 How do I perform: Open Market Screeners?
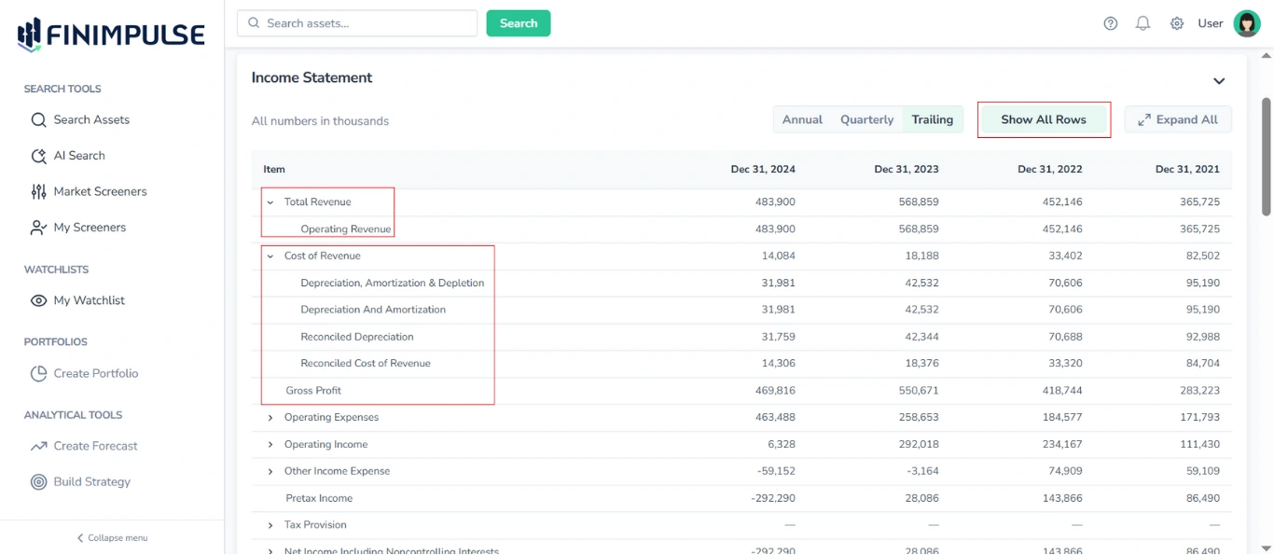(101, 191)
